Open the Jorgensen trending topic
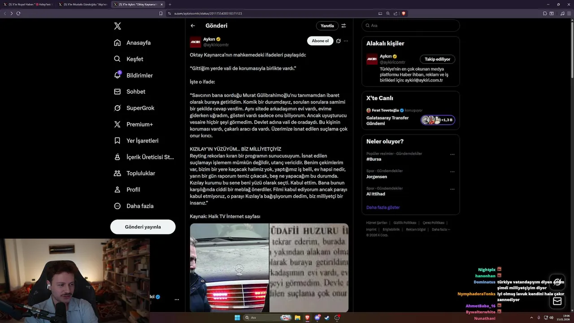Viewport: 574px width, 323px height. 377,177
